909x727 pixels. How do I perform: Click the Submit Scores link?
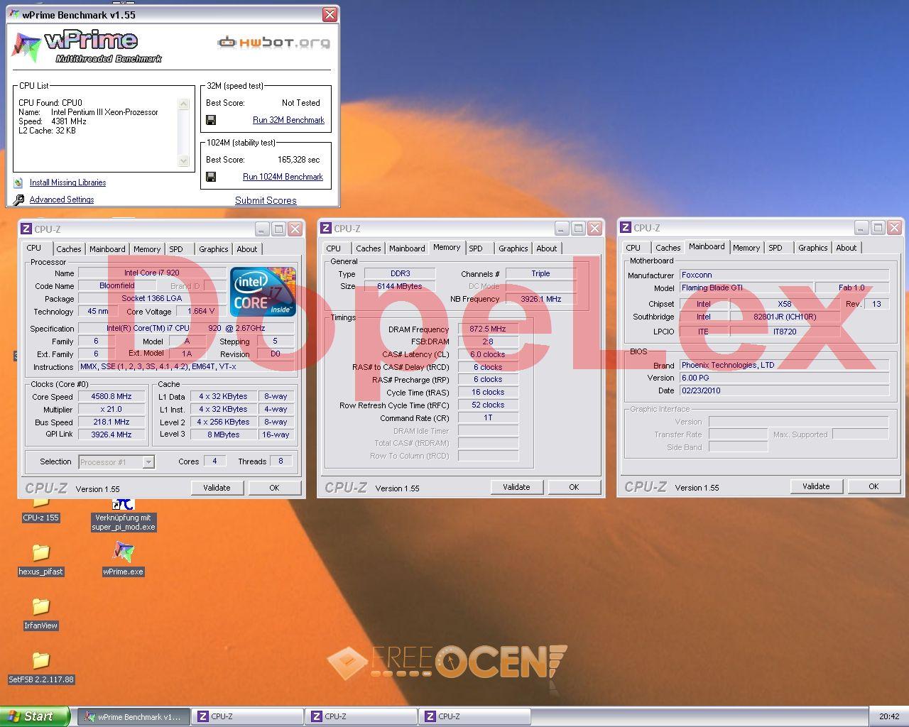point(266,200)
